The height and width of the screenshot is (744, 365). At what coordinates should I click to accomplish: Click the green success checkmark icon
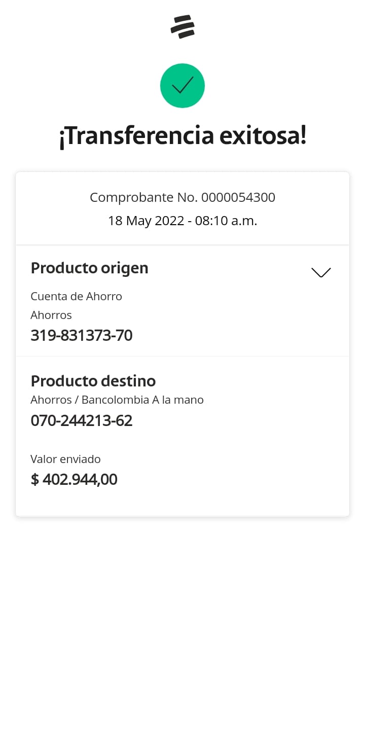[x=182, y=86]
